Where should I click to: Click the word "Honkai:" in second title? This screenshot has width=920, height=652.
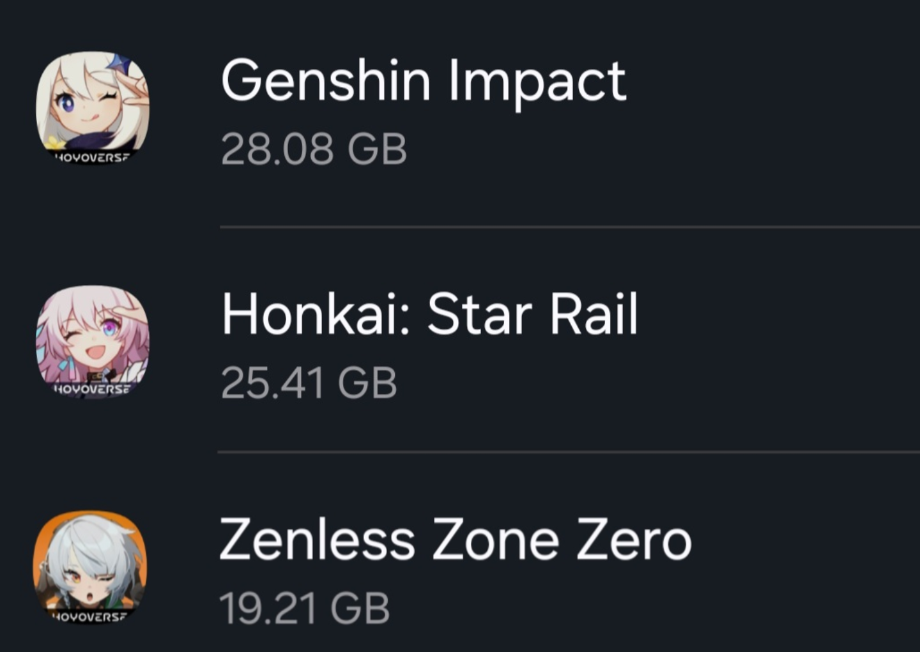coord(316,314)
